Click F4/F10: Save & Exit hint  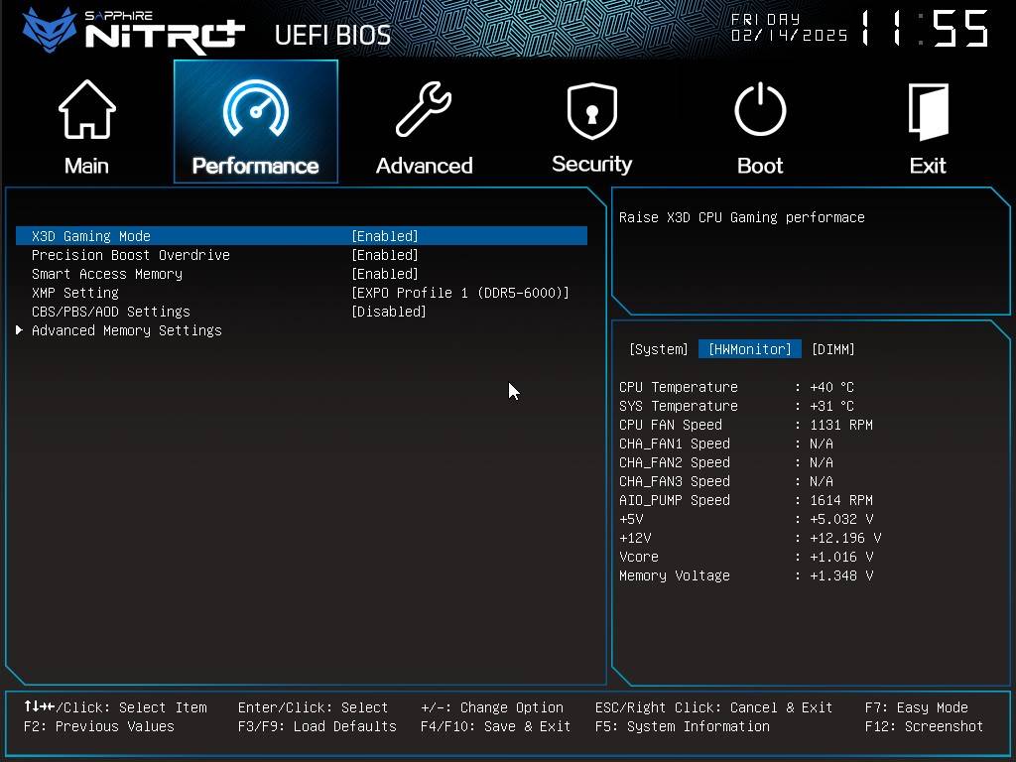pyautogui.click(x=495, y=726)
